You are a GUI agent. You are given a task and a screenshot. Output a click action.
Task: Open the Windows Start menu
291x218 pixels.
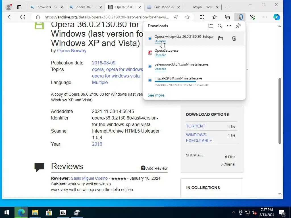pyautogui.click(x=7, y=212)
